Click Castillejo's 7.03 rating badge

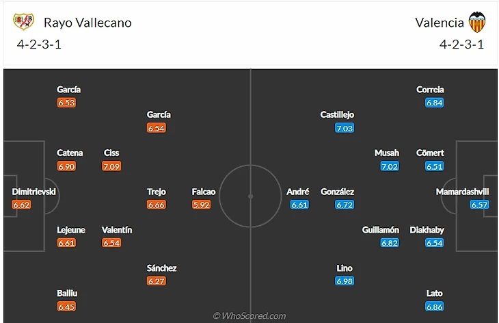pos(345,128)
